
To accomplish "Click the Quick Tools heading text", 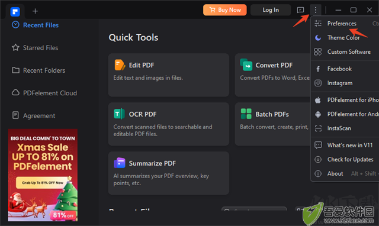I will click(133, 38).
